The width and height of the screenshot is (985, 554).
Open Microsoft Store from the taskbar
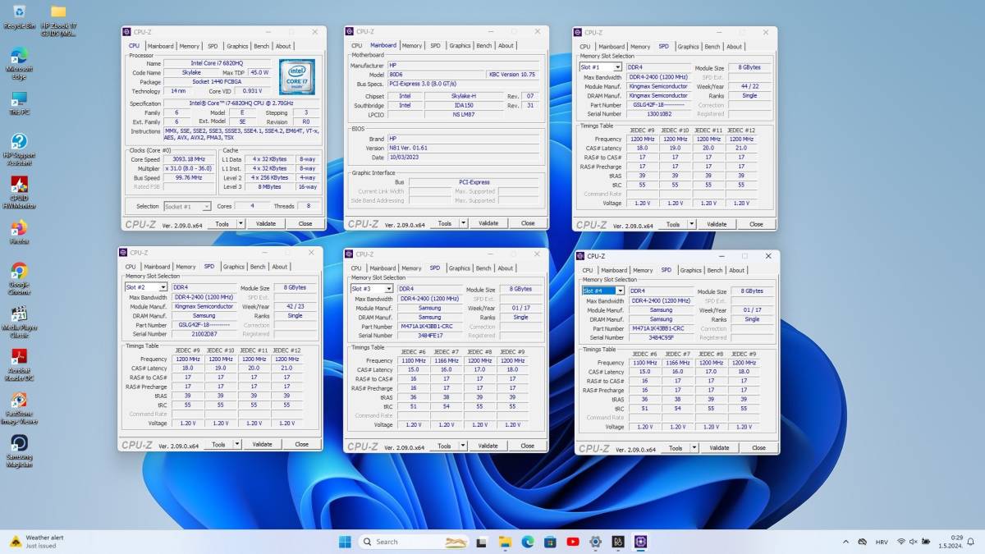[x=550, y=542]
